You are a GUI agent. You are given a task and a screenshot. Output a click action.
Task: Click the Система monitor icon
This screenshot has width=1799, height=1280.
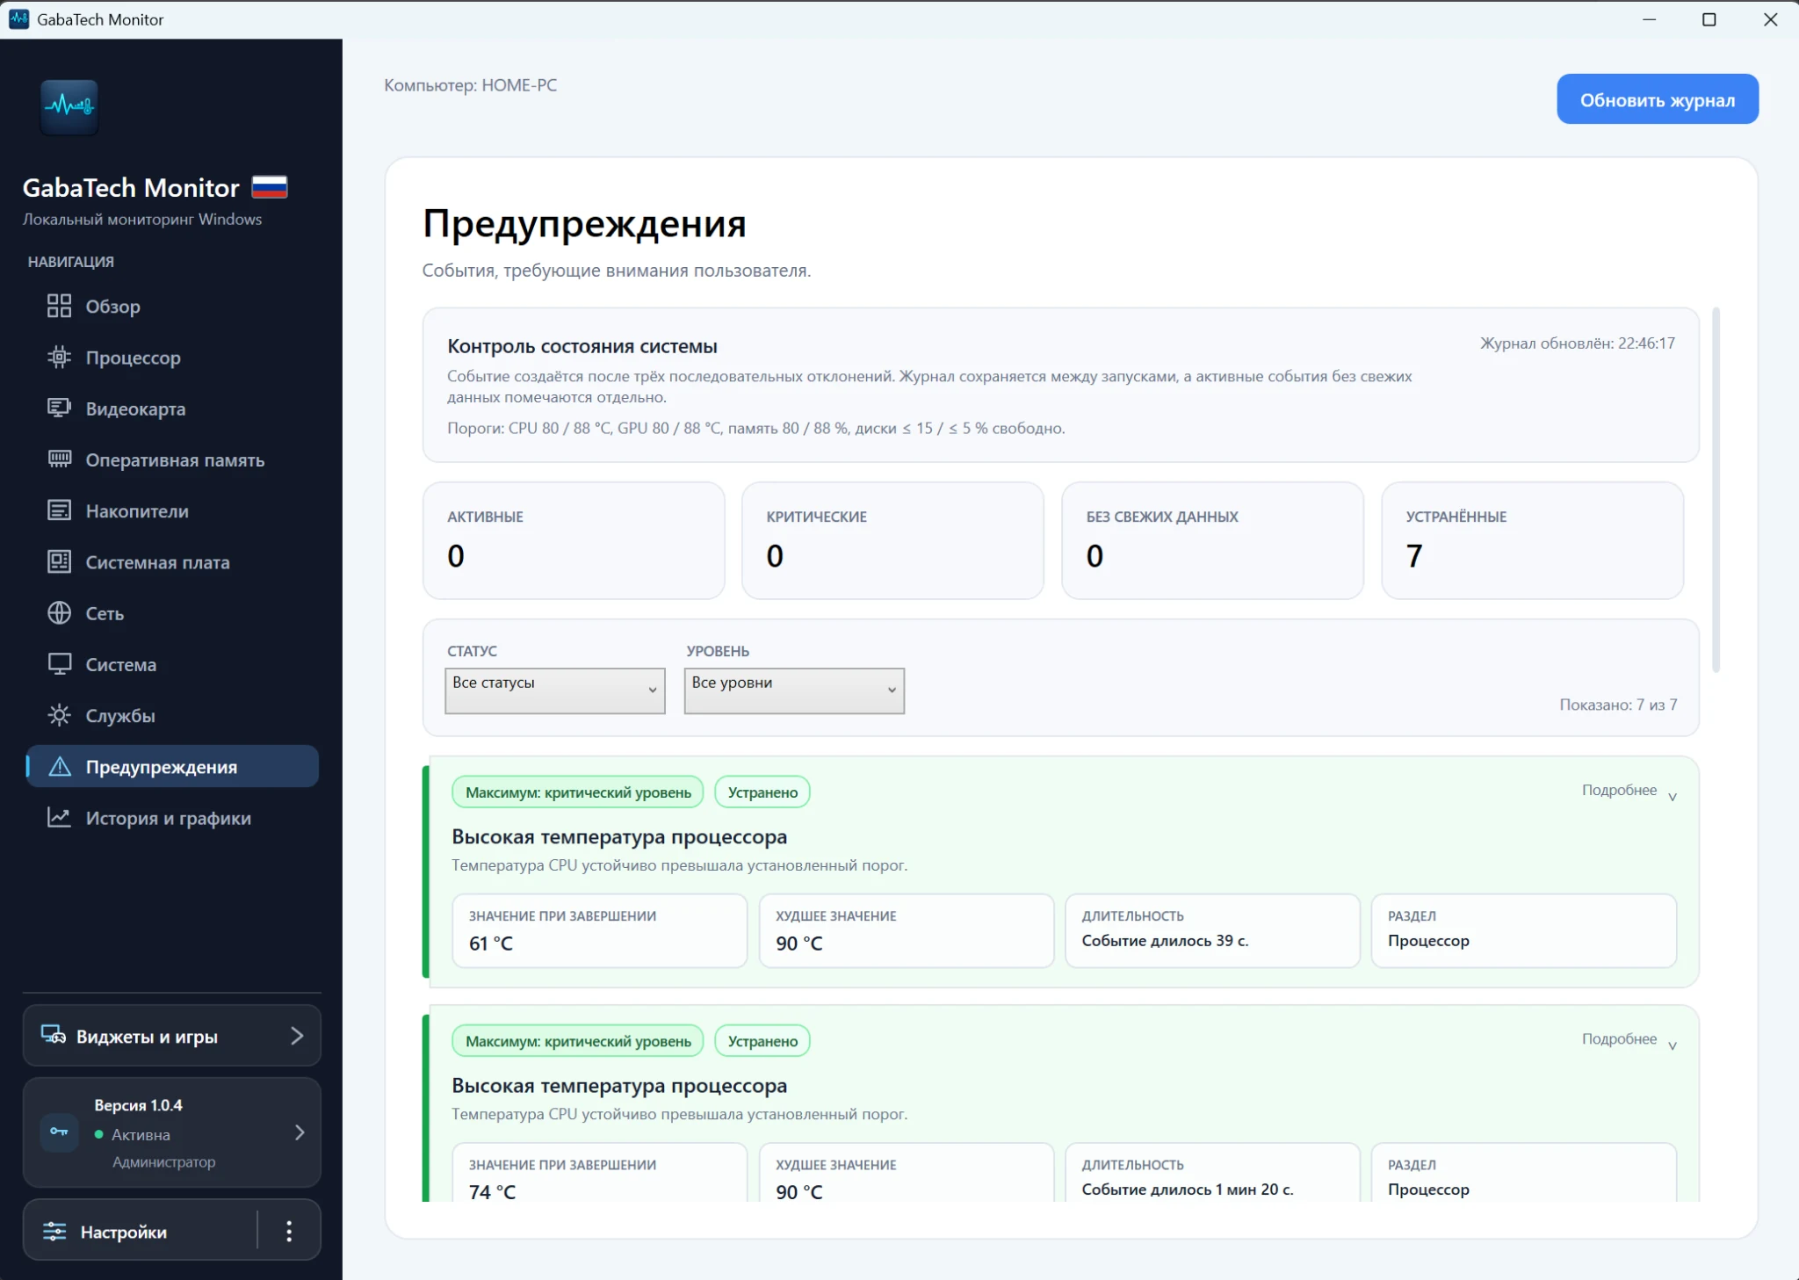coord(59,663)
